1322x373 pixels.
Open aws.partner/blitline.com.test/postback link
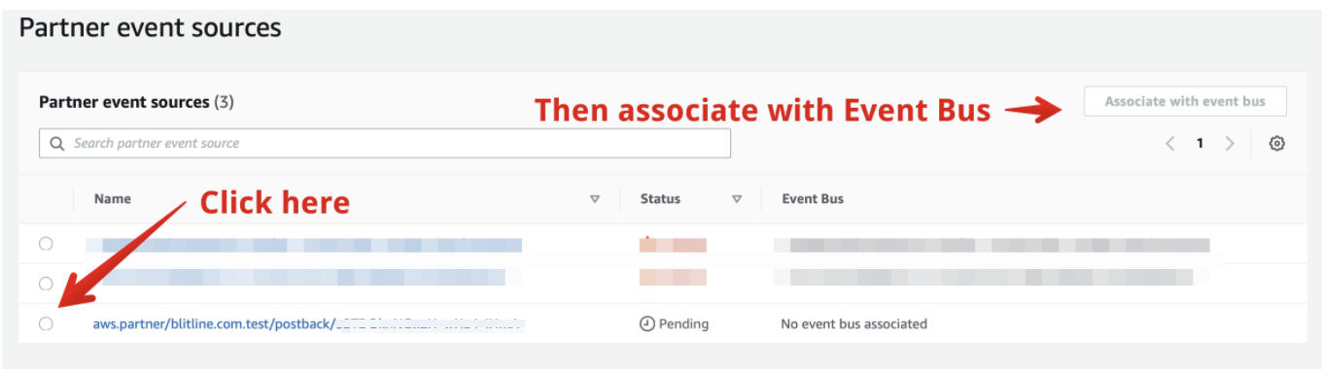pos(309,323)
